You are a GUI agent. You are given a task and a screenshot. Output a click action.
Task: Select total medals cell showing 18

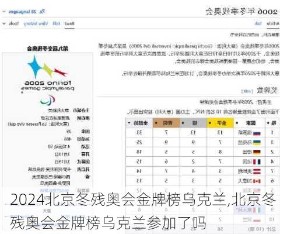click(x=139, y=152)
